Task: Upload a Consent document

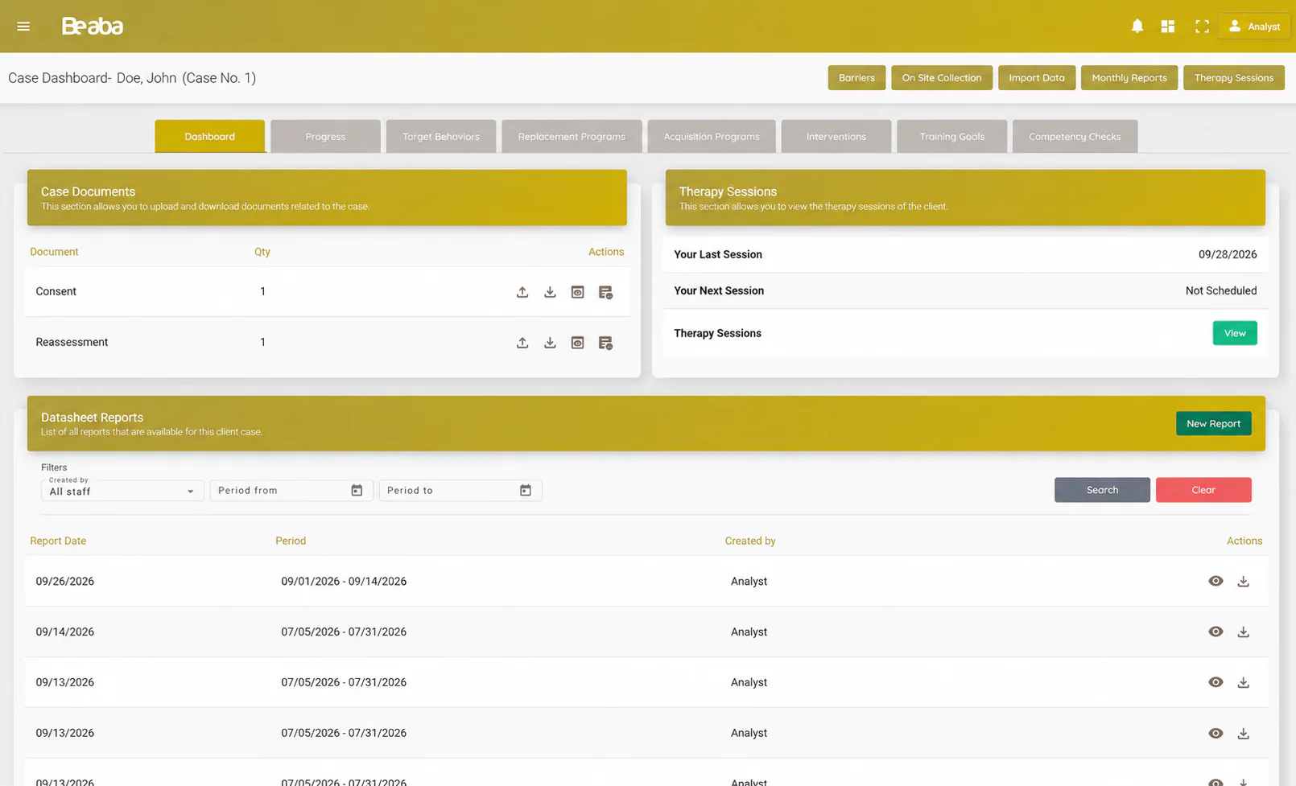Action: [522, 292]
